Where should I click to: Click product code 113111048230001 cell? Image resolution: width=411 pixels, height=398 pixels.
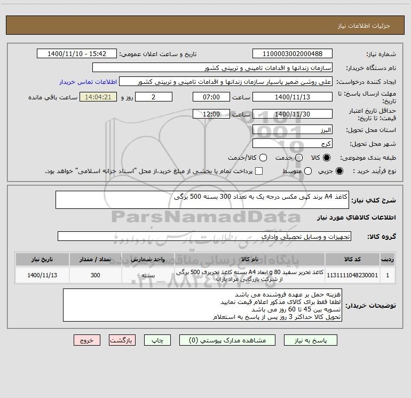click(352, 275)
